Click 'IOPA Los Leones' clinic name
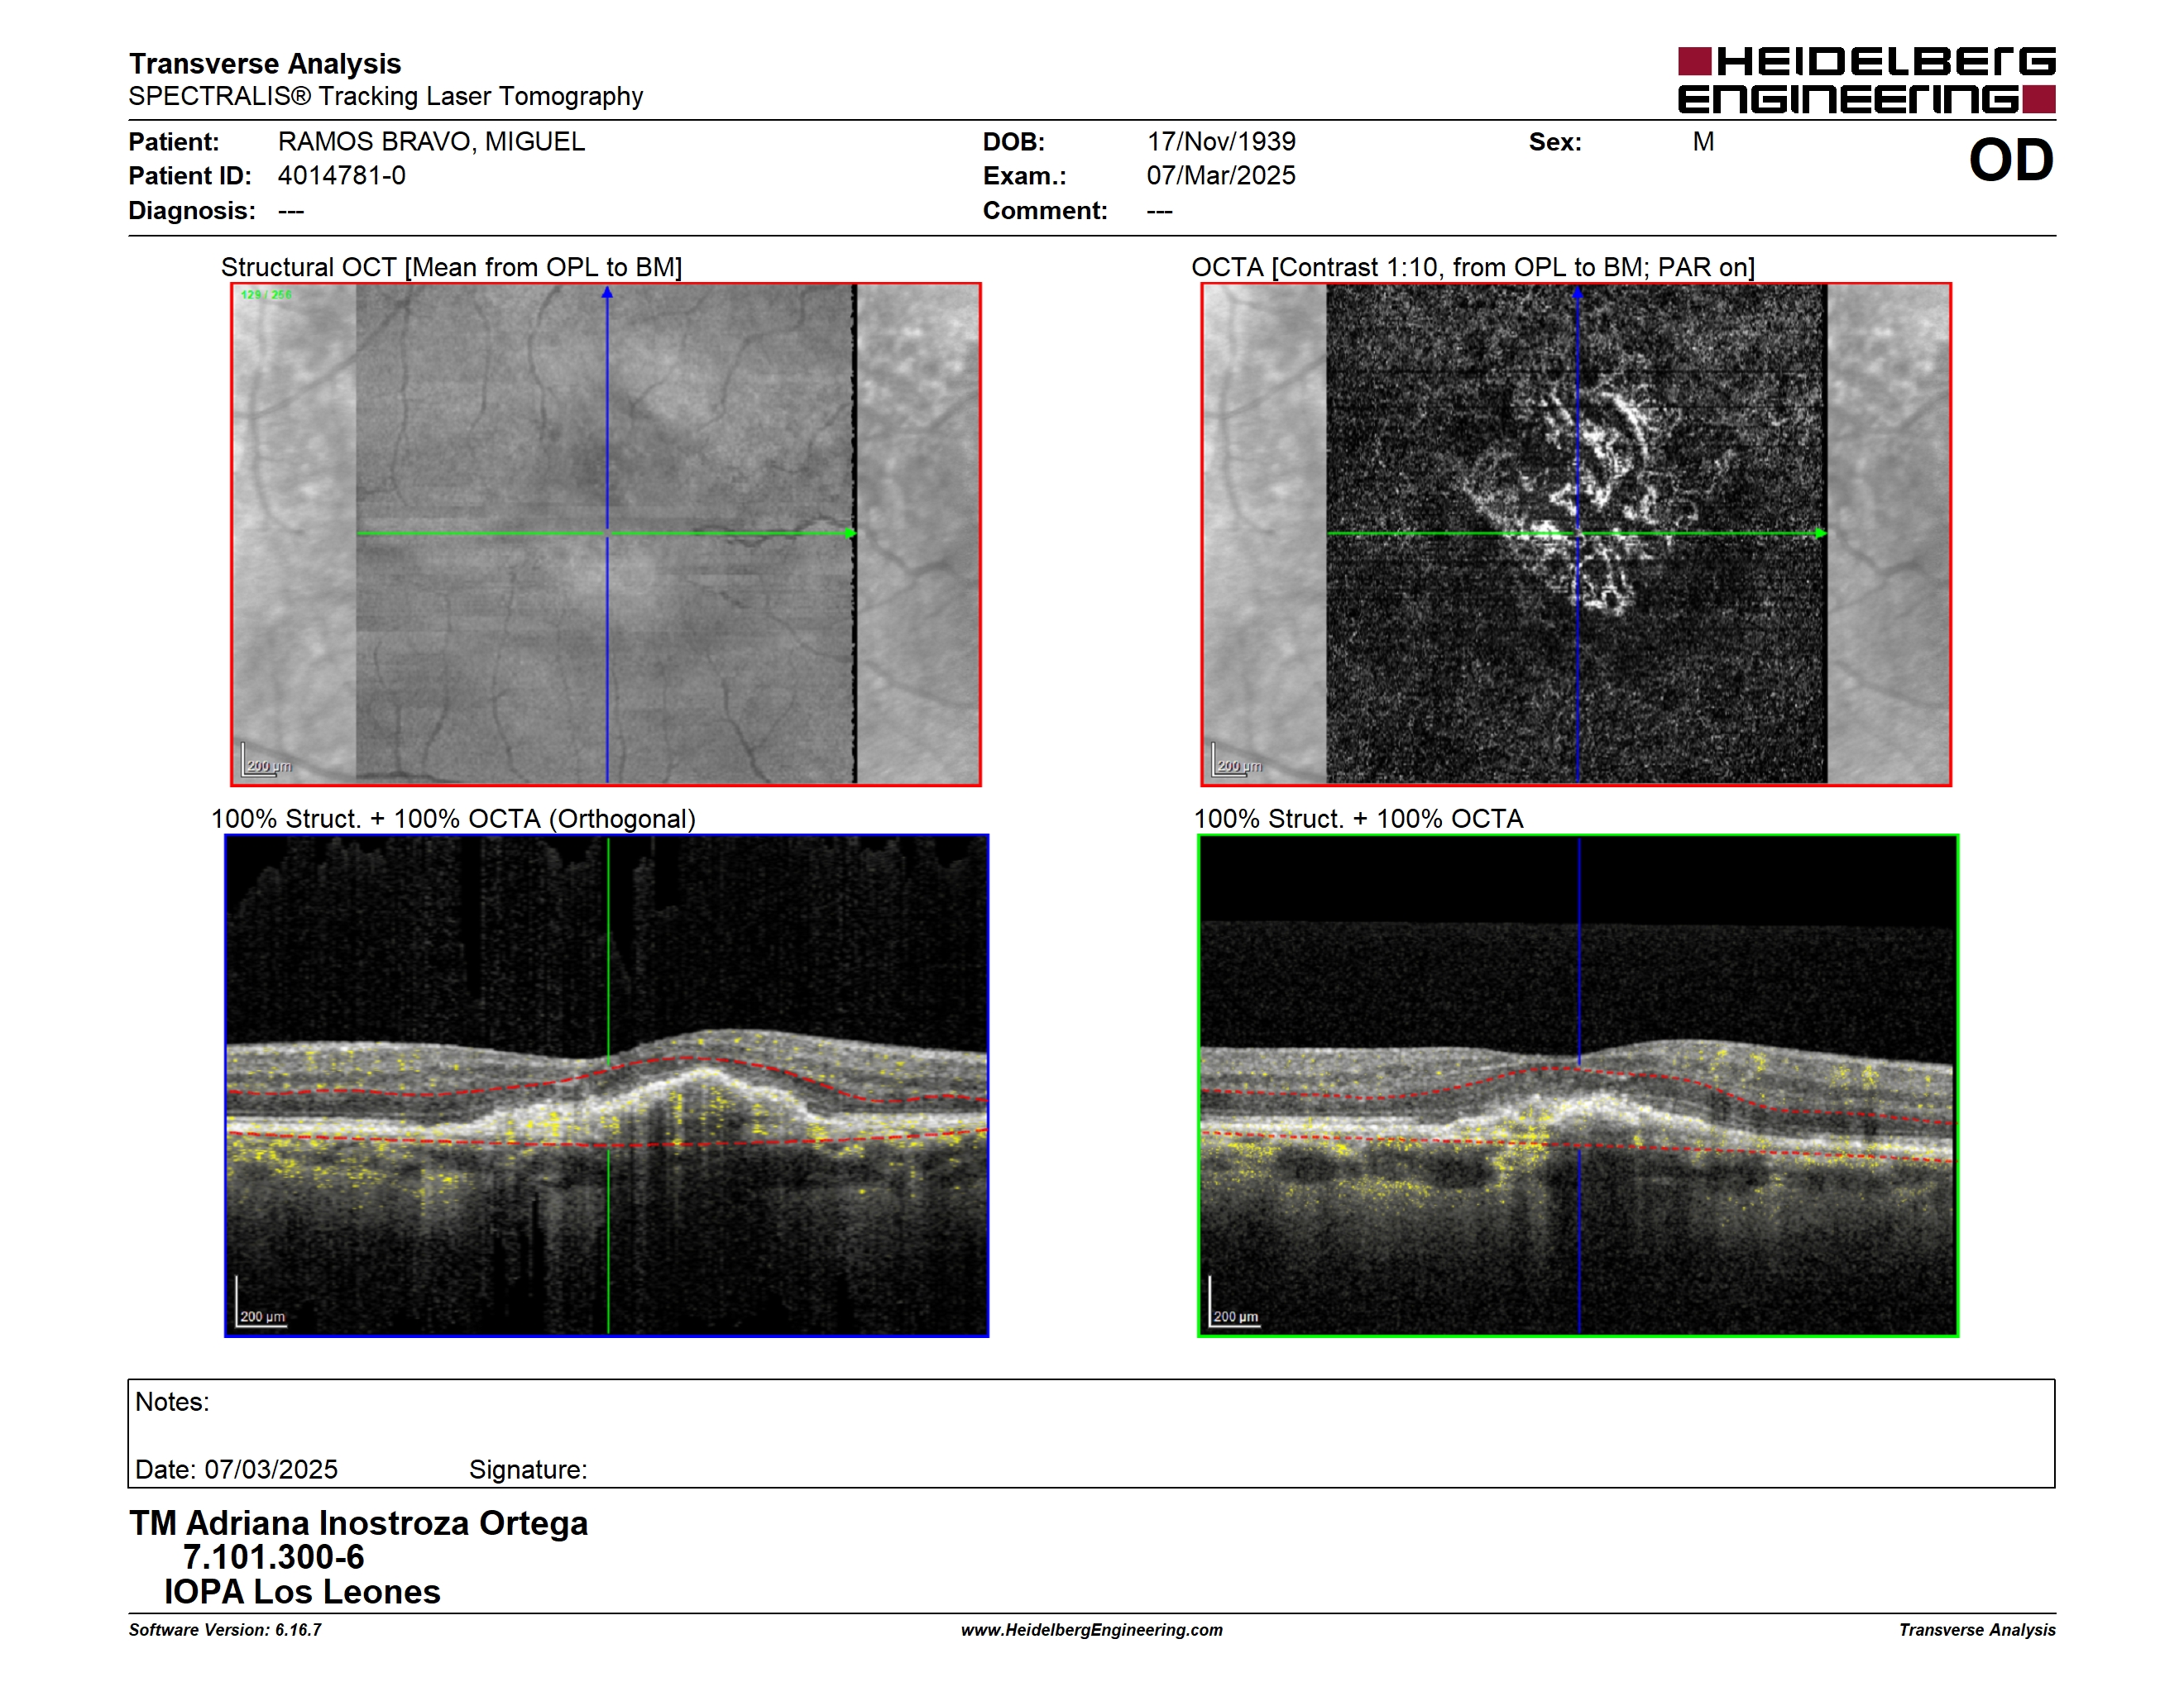Viewport: 2184px width, 1687px height. point(302,1592)
